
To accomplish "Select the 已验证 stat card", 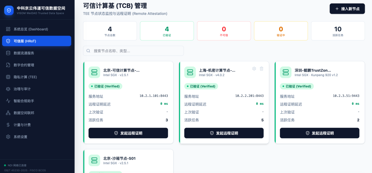I will [167, 31].
